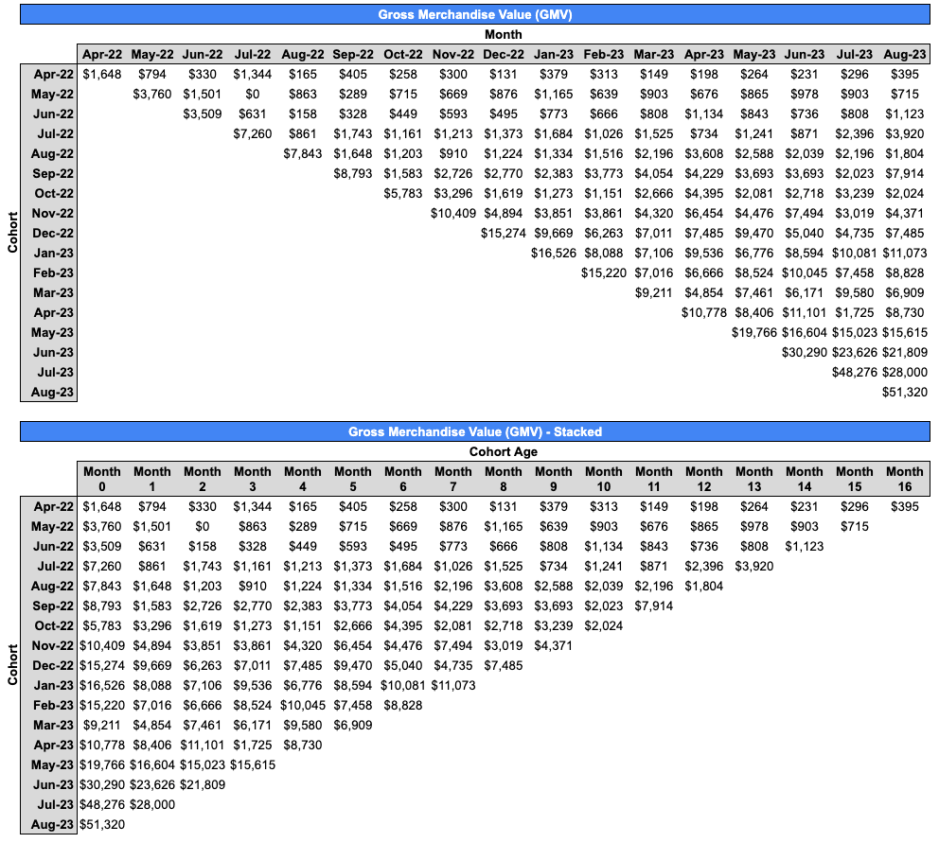Image resolution: width=939 pixels, height=843 pixels.
Task: Click the Jan-23 column header in top table
Action: coord(554,54)
